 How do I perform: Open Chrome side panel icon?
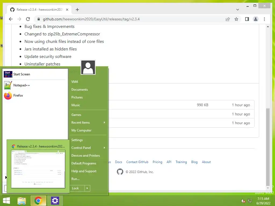[x=247, y=19]
